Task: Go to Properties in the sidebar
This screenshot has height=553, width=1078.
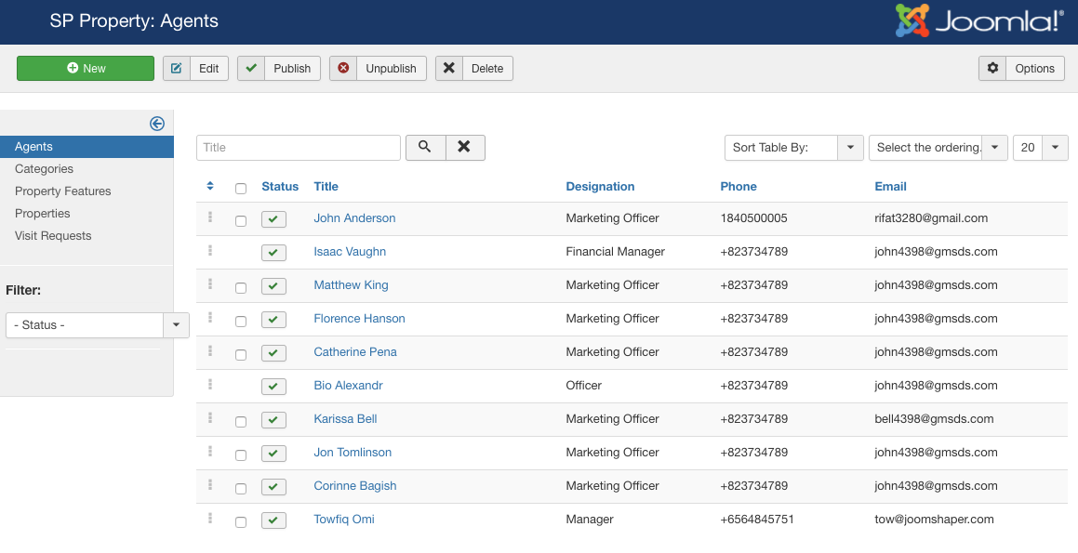Action: tap(43, 214)
